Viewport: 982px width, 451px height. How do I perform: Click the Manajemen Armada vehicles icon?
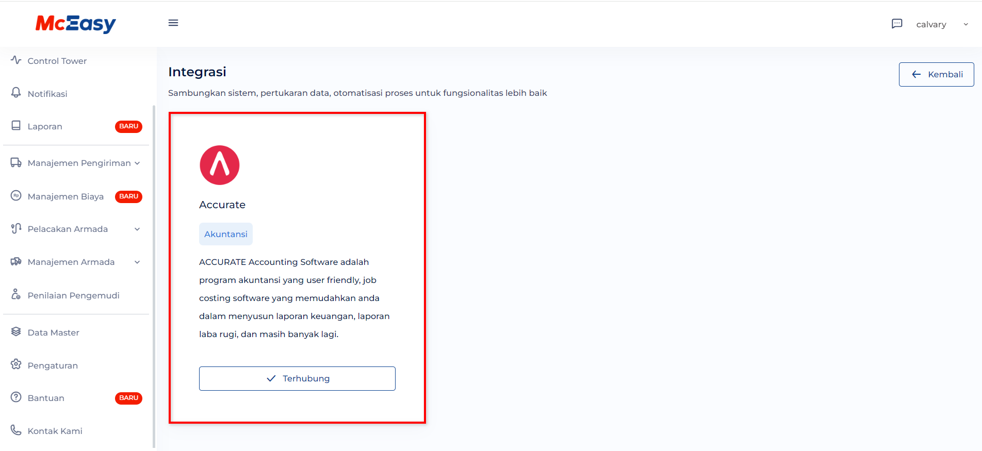[x=16, y=261]
